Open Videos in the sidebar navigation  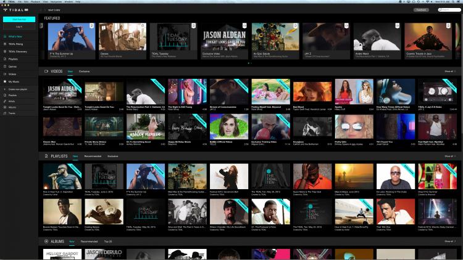click(12, 75)
